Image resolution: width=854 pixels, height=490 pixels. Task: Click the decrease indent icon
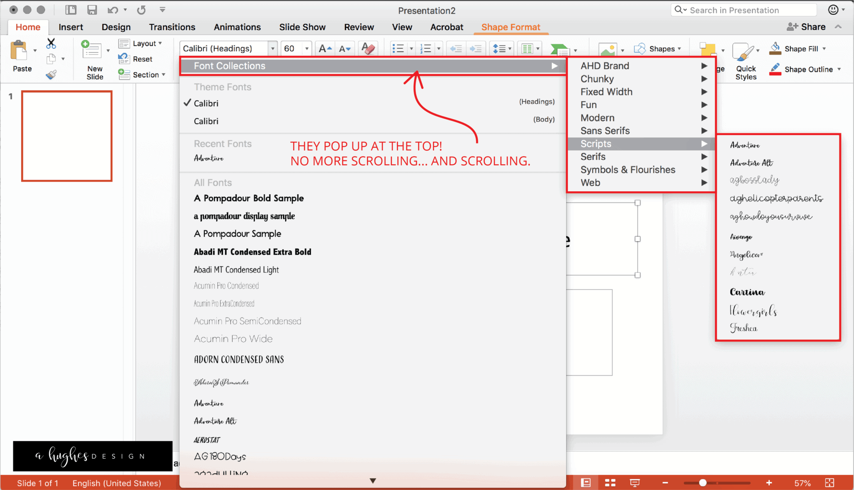pyautogui.click(x=456, y=49)
